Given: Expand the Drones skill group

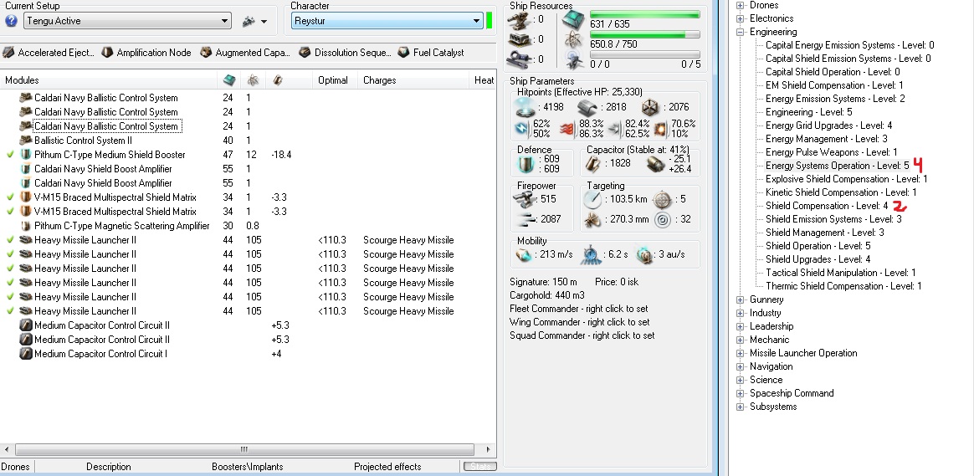Looking at the screenshot, I should pyautogui.click(x=740, y=5).
